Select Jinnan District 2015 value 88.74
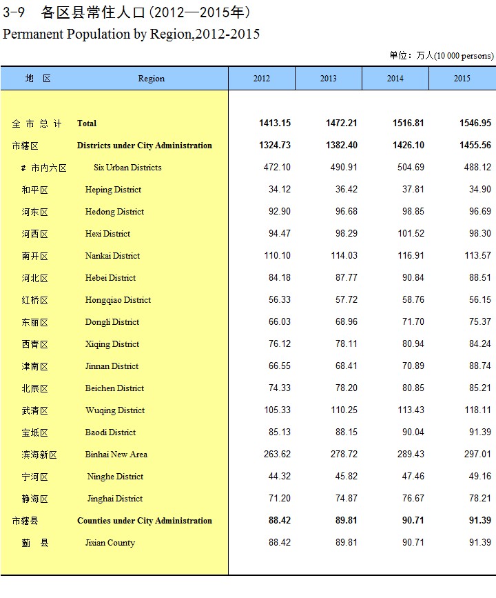The height and width of the screenshot is (598, 496). (480, 366)
